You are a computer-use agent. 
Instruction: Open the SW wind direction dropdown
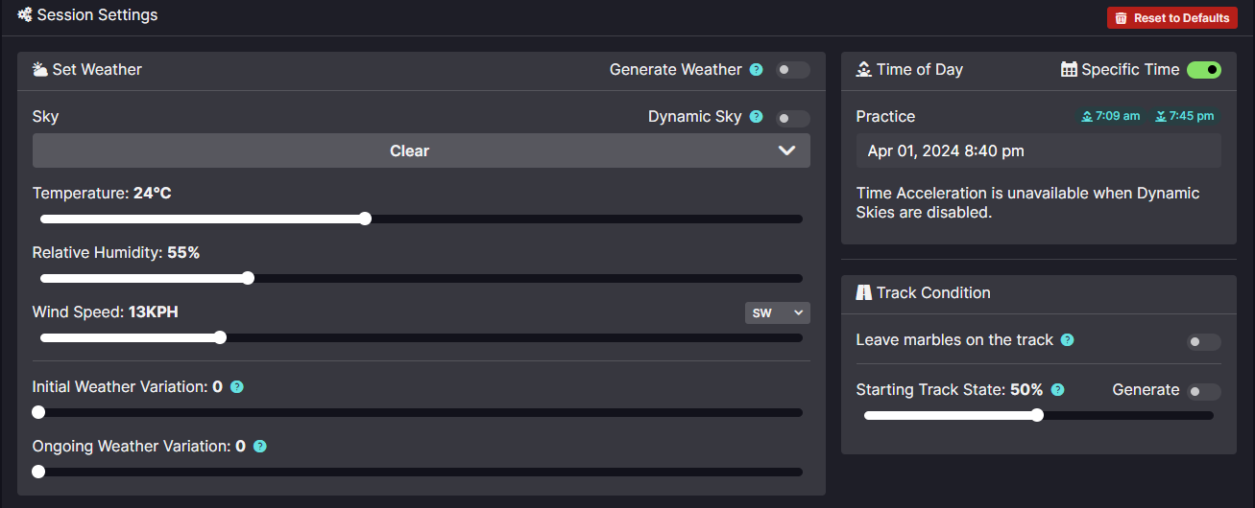coord(778,313)
